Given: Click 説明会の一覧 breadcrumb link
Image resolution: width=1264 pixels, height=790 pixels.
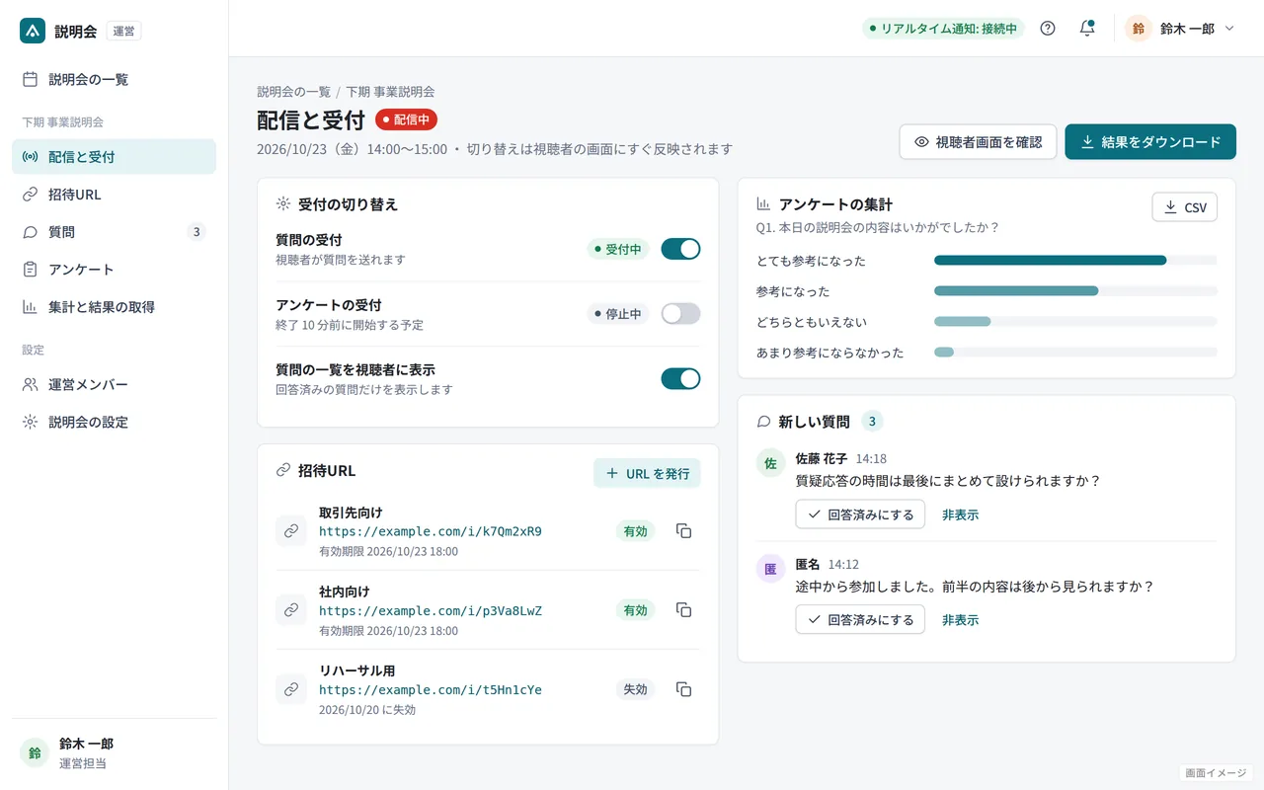Looking at the screenshot, I should [x=294, y=92].
